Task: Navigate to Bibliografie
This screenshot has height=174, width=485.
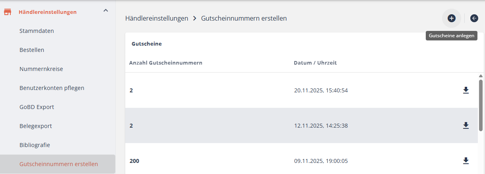Action: click(35, 145)
